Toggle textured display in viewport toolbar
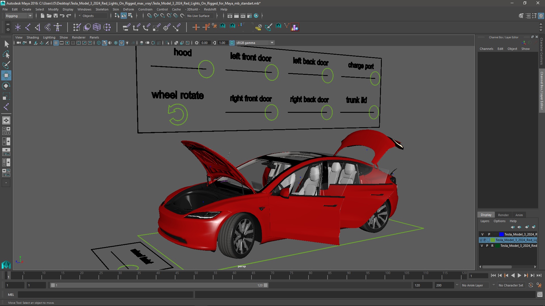This screenshot has height=306, width=545. [121, 43]
